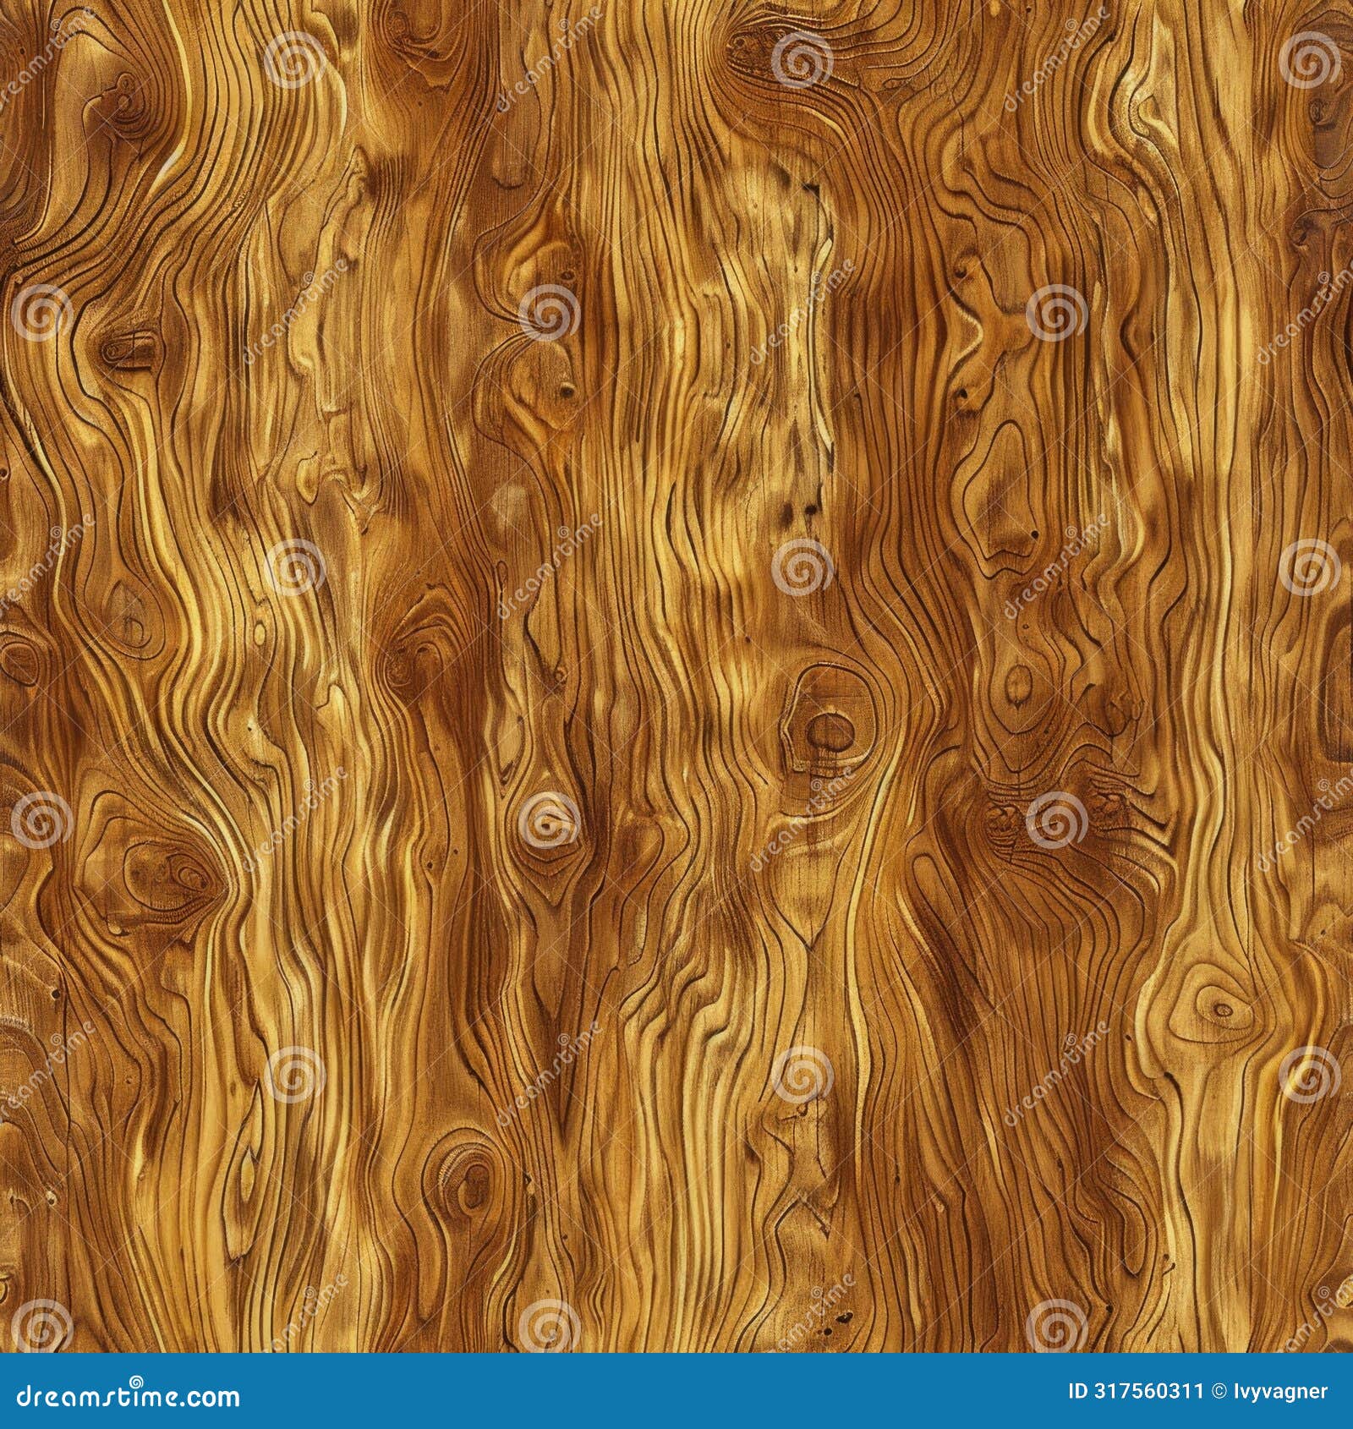Click the wood texture preview image
The height and width of the screenshot is (1429, 1353).
[x=676, y=676]
